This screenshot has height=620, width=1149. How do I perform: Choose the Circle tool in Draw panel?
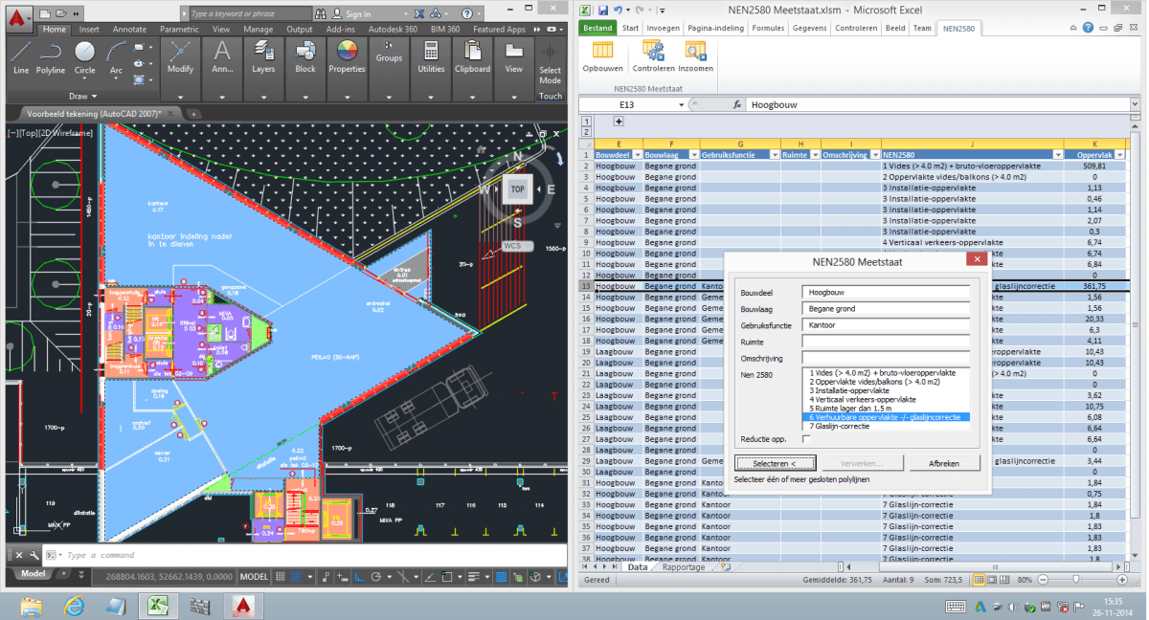[x=85, y=56]
